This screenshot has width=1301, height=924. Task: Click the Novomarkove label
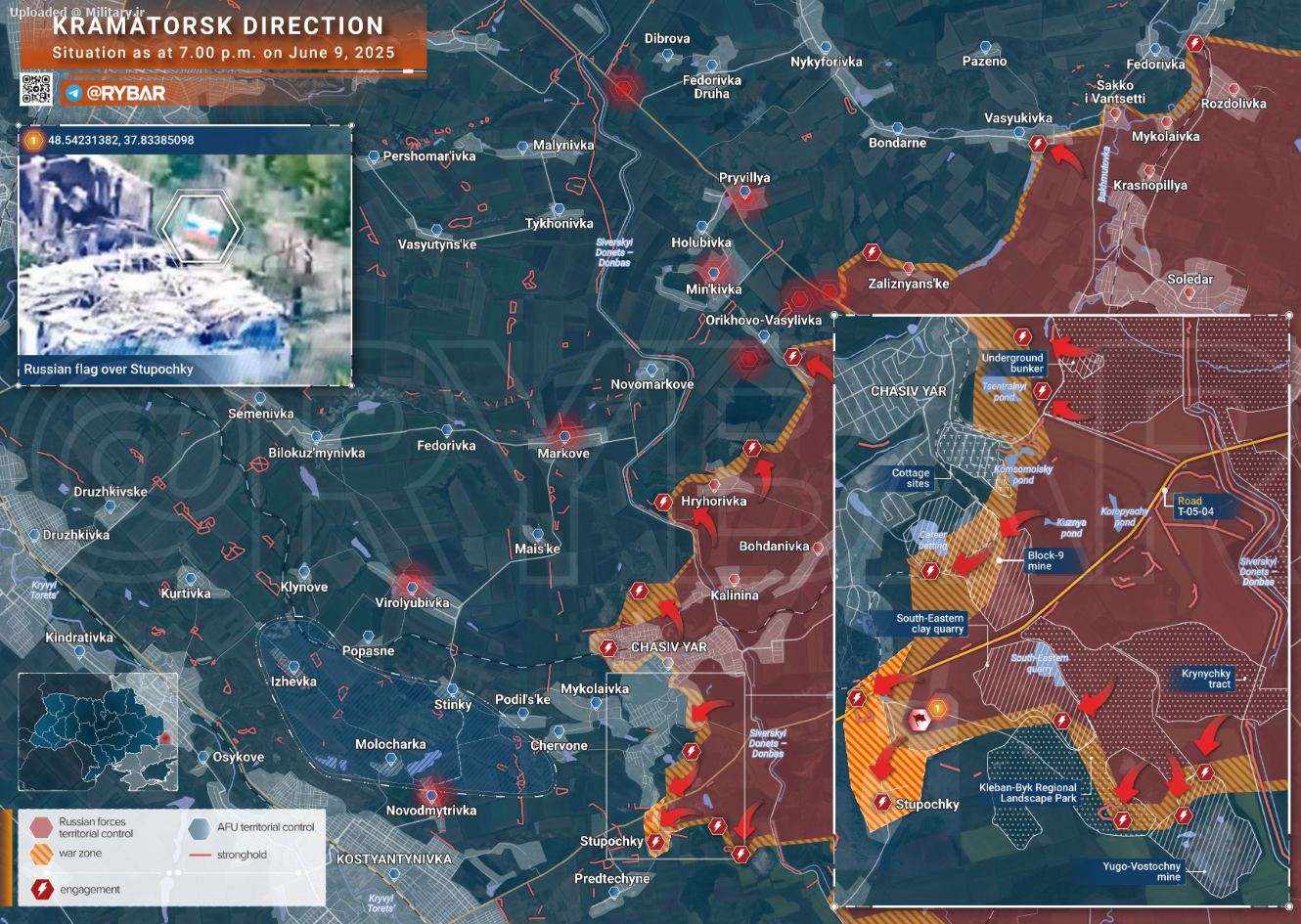point(652,384)
